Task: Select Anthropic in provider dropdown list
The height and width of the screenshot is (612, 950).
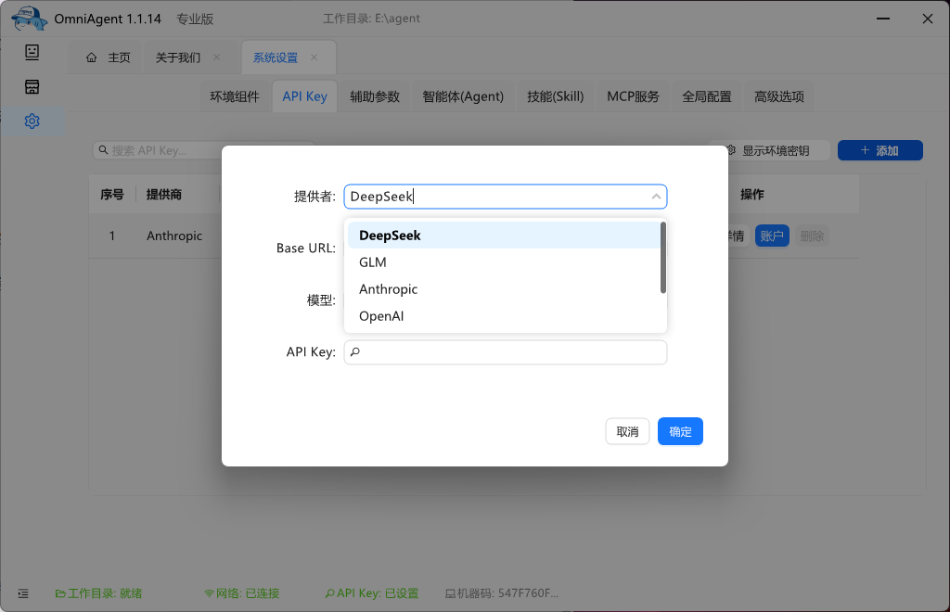Action: click(x=388, y=289)
